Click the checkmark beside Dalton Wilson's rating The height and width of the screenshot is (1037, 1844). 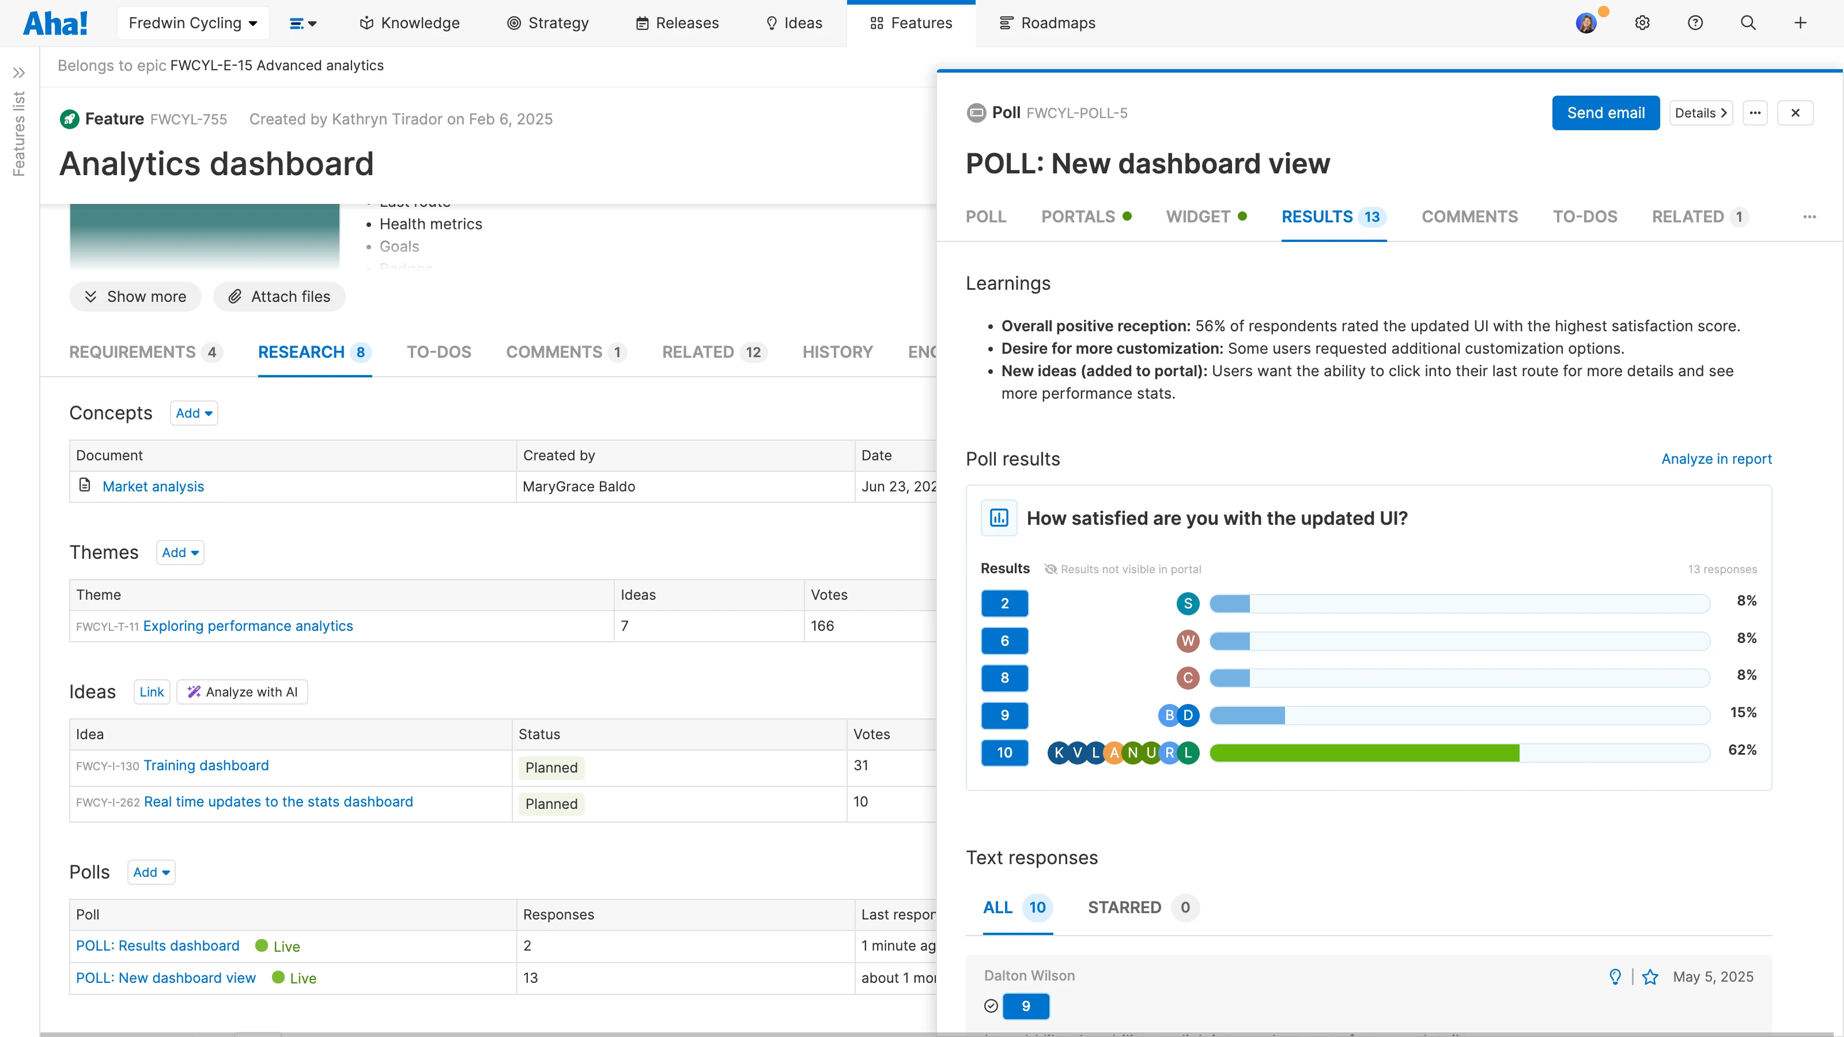coord(991,1005)
